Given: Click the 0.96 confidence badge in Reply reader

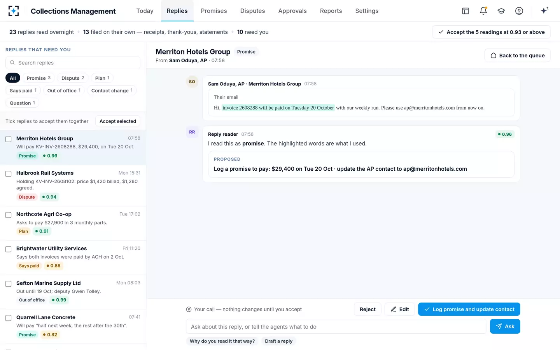Looking at the screenshot, I should pyautogui.click(x=505, y=134).
